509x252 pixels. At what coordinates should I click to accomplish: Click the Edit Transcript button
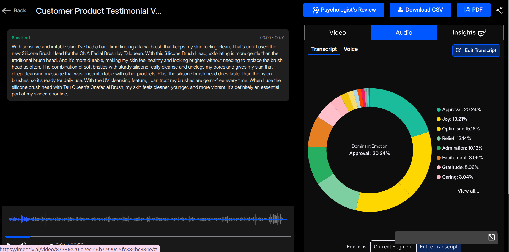[x=476, y=50]
